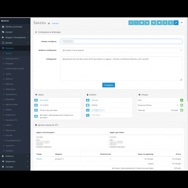This screenshot has width=188, height=188.
Task: Click the Отправить button
Action: (108, 85)
